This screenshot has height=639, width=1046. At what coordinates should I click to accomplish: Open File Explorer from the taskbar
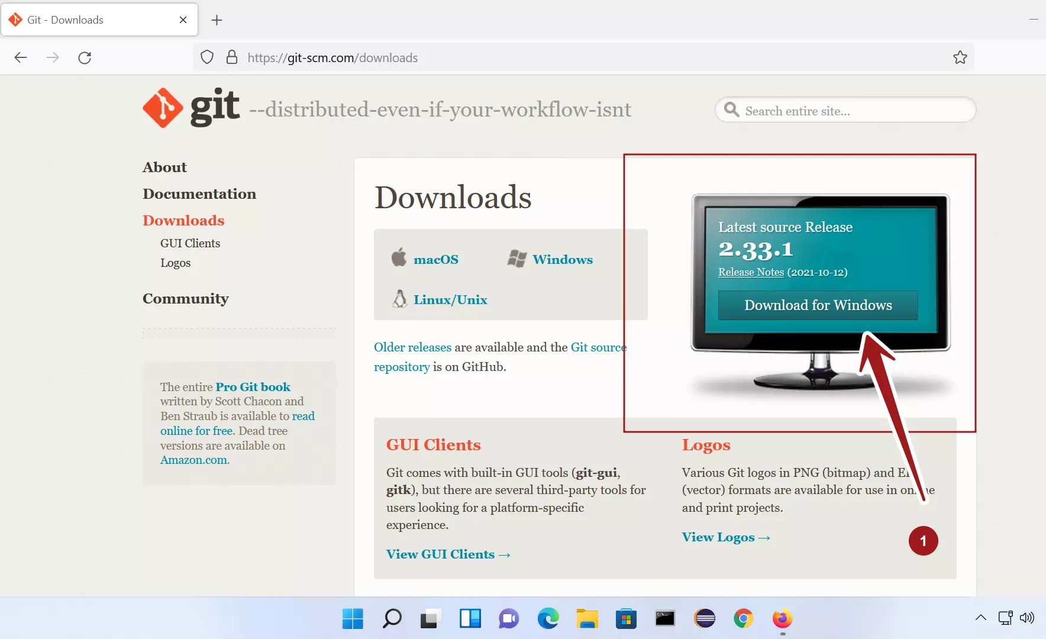[x=586, y=619]
